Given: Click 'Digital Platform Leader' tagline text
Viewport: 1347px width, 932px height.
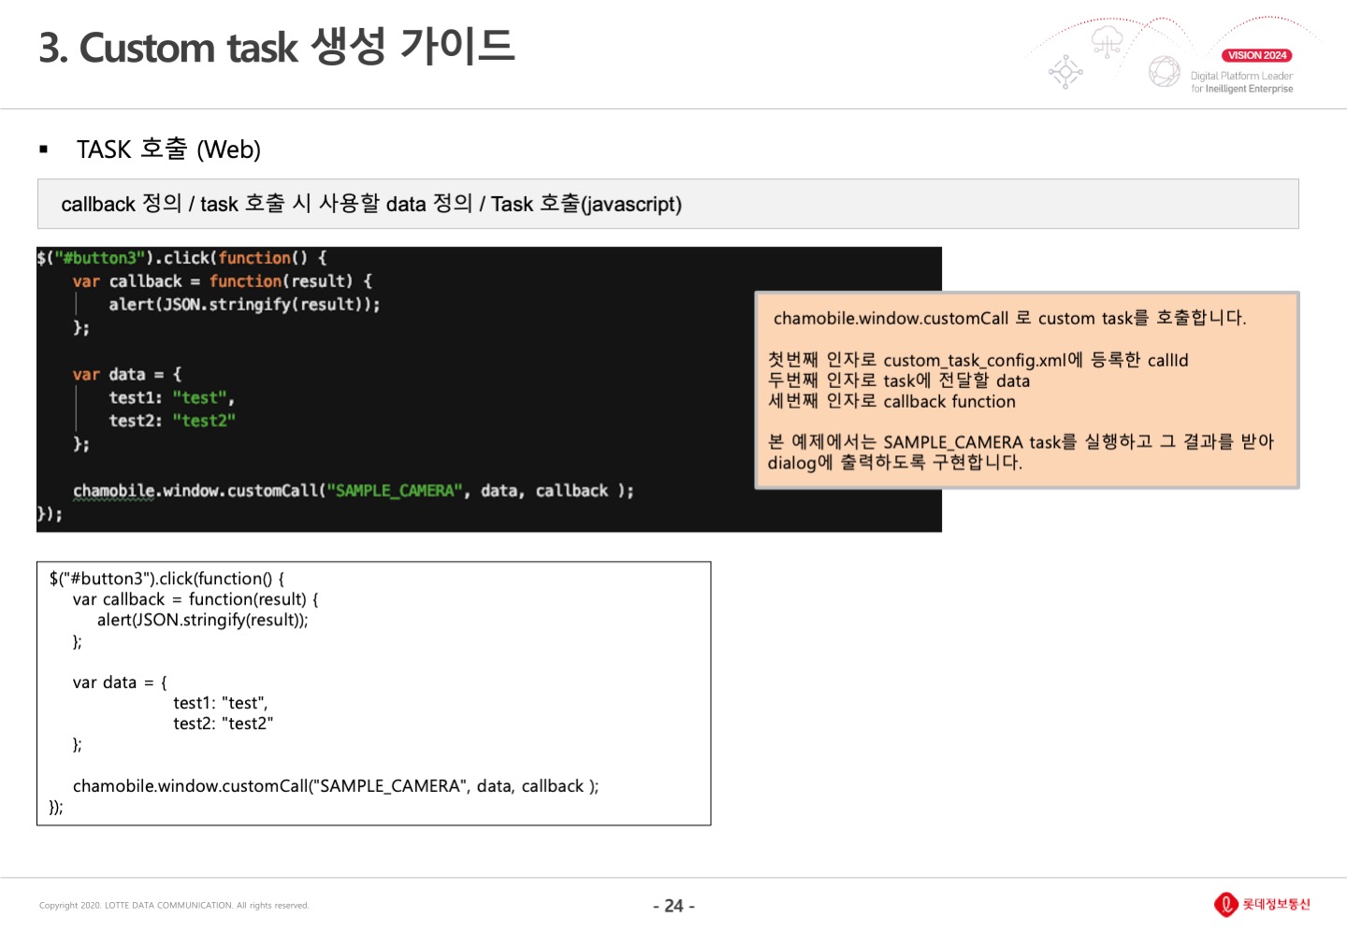Looking at the screenshot, I should pos(1241,76).
